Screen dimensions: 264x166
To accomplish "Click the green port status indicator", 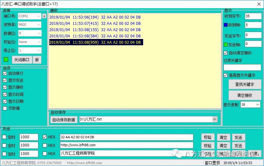I will coord(6,59).
